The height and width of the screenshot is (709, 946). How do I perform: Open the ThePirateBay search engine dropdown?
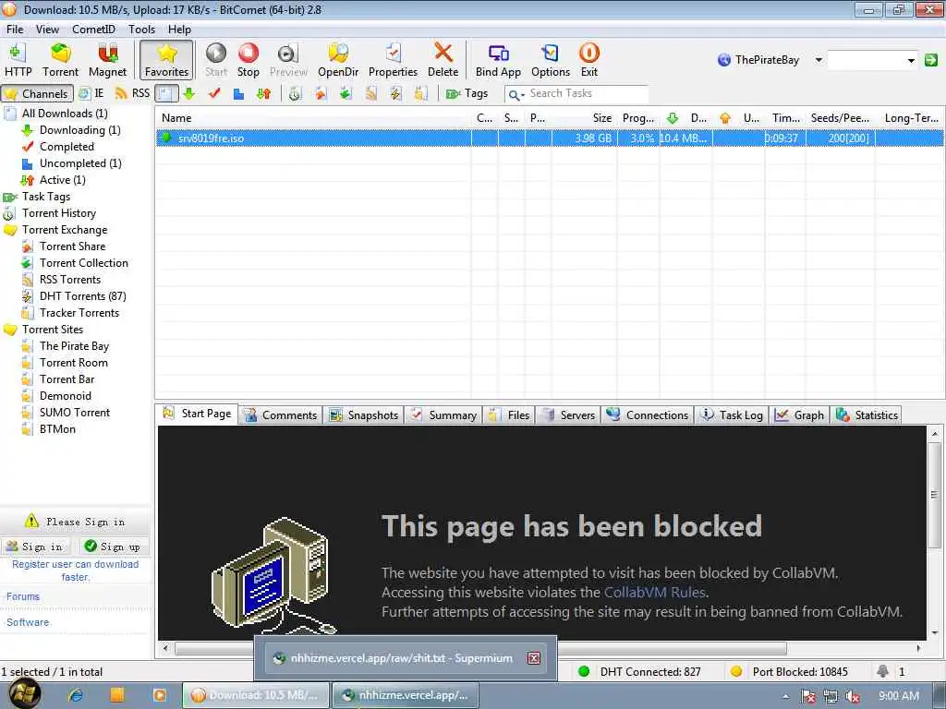819,60
